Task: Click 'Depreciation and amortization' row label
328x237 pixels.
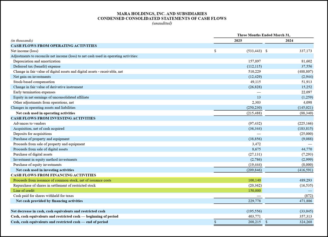Action: pos(37,61)
